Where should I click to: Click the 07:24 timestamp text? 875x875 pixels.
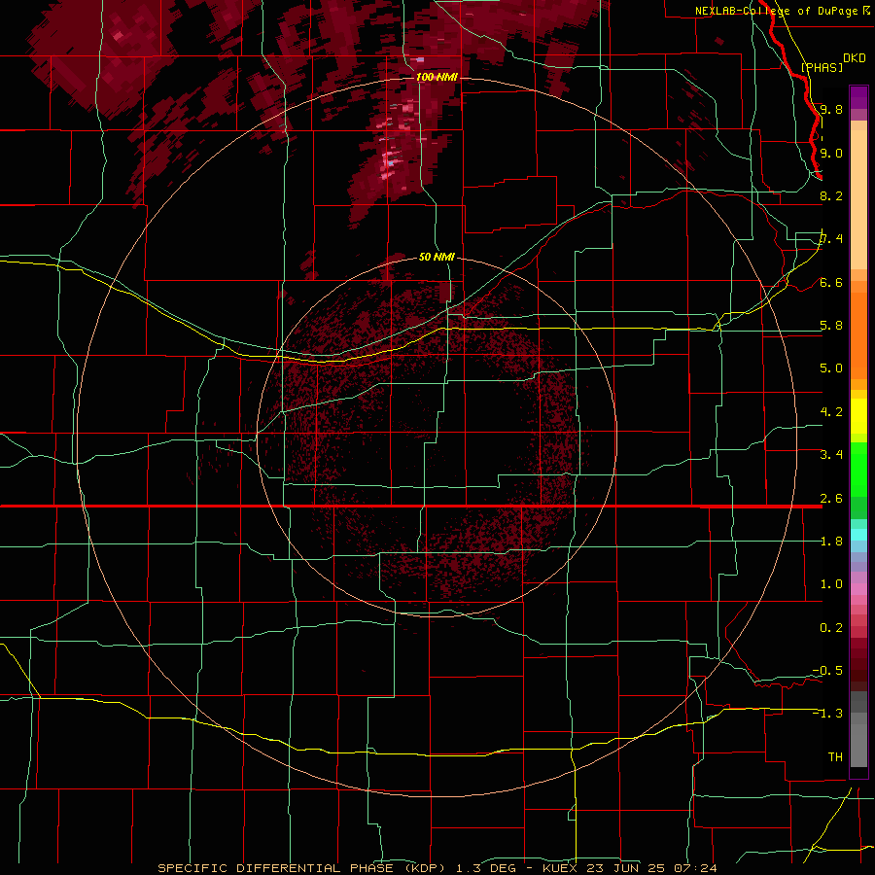tap(695, 868)
